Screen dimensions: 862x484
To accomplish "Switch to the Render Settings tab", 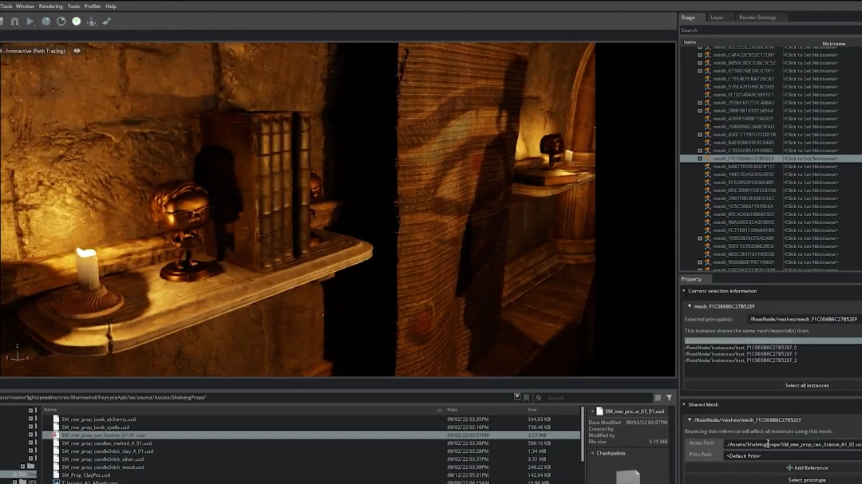I will tap(757, 18).
